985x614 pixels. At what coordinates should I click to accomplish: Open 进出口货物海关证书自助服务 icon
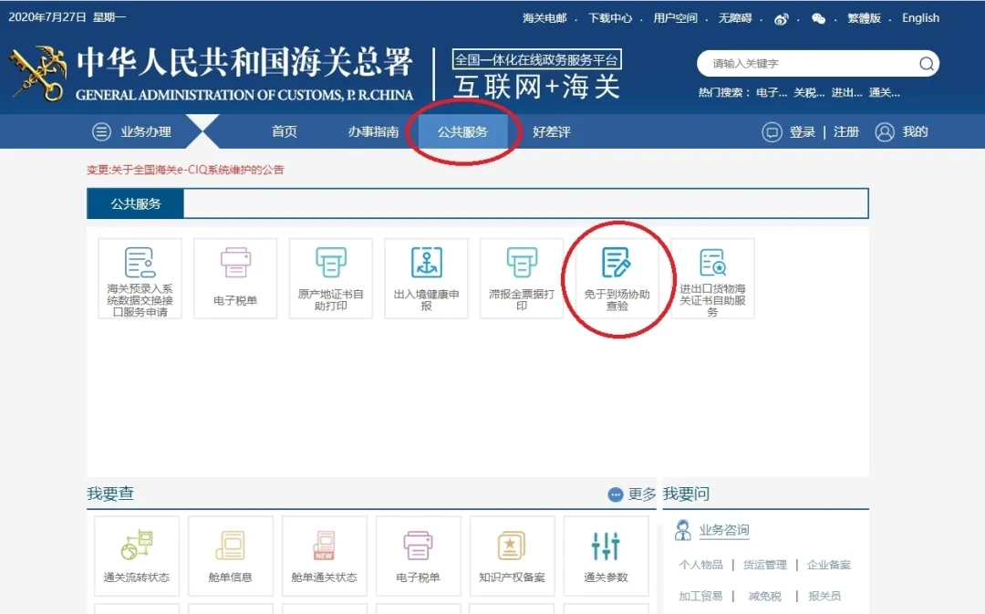(712, 264)
